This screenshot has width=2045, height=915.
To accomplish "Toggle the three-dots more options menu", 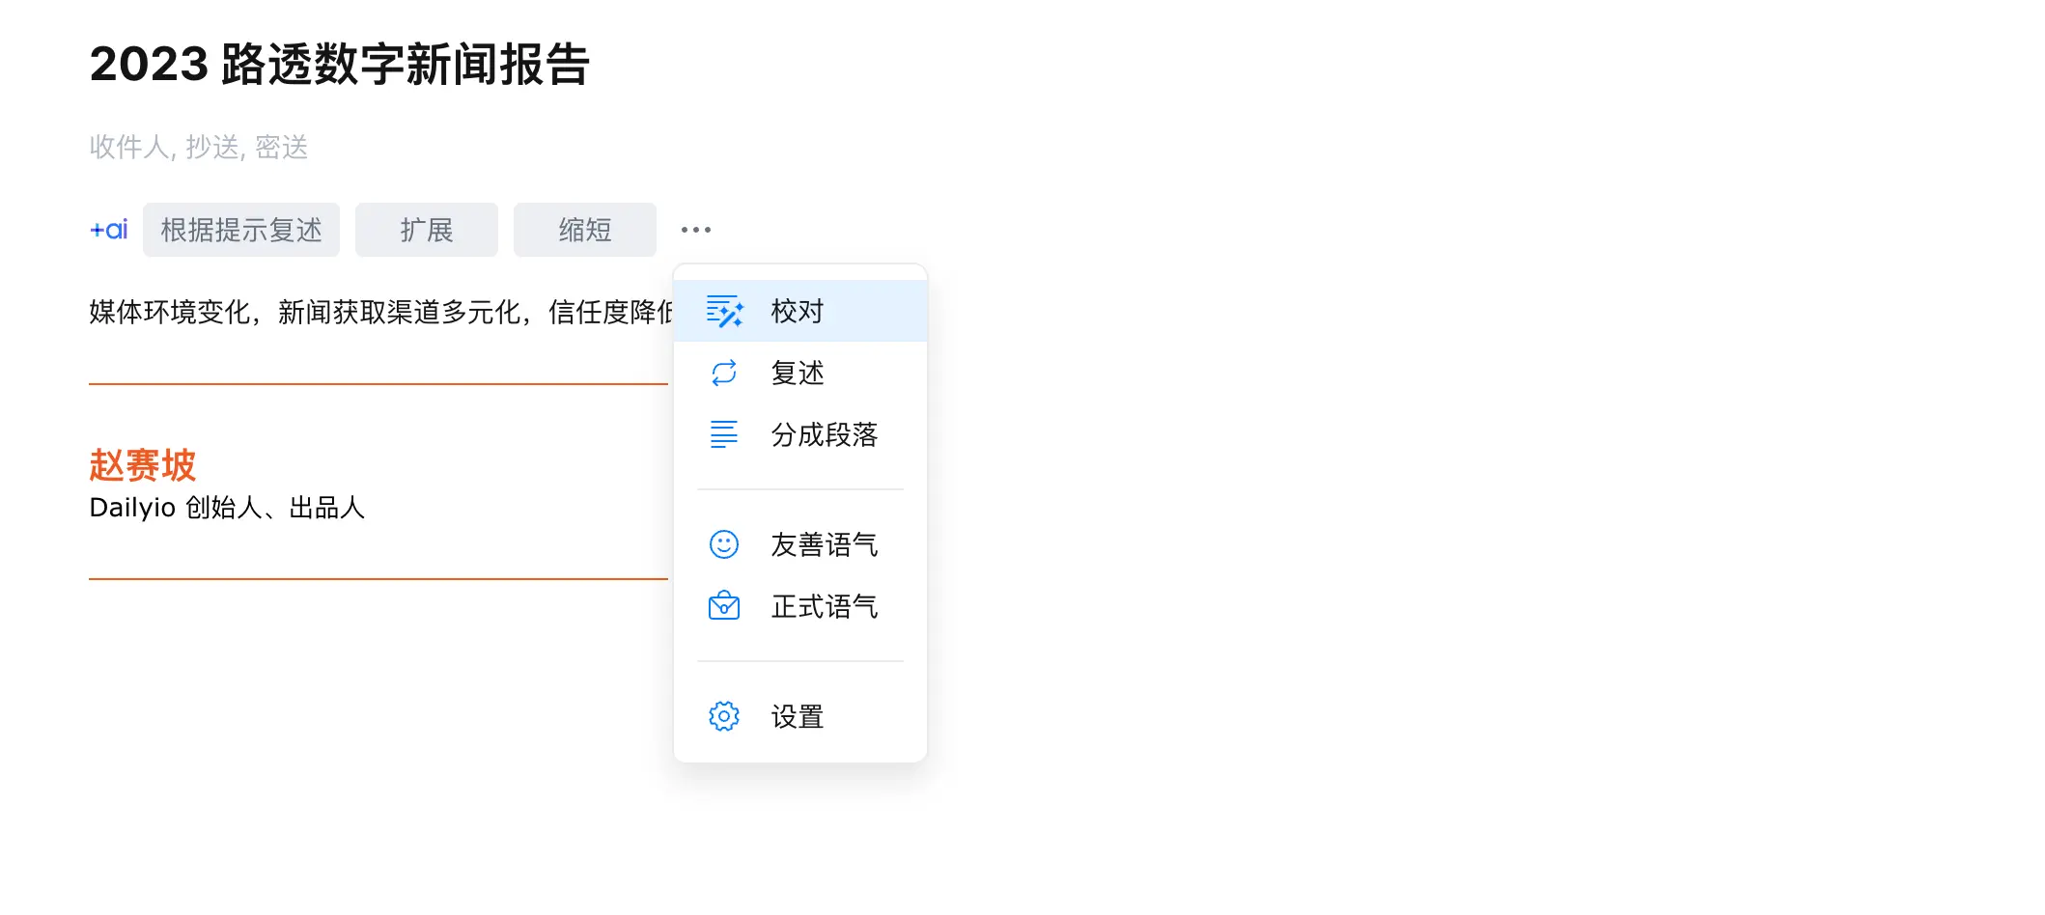I will pos(695,230).
